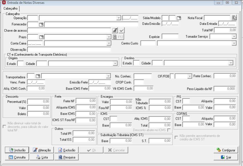Image resolution: width=243 pixels, height=166 pixels.
Task: Click the Nota Fiscal search icon
Action: pos(234,18)
